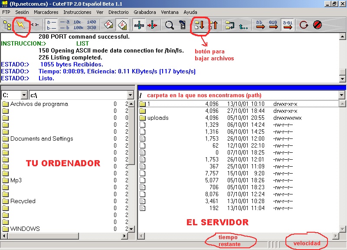Click the reconnect circular arrow icon
The width and height of the screenshot is (347, 250).
click(304, 25)
